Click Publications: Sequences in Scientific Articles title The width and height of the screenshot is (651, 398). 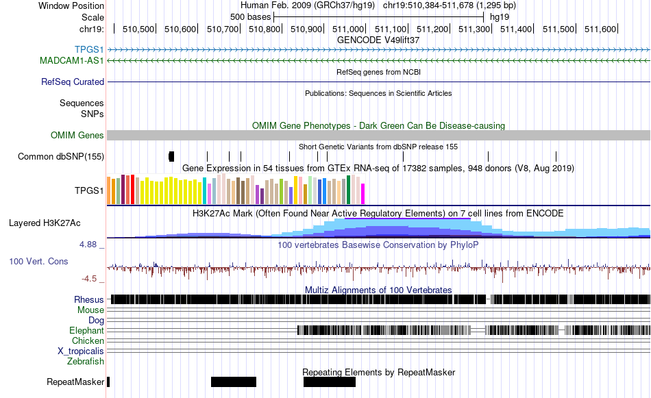378,93
